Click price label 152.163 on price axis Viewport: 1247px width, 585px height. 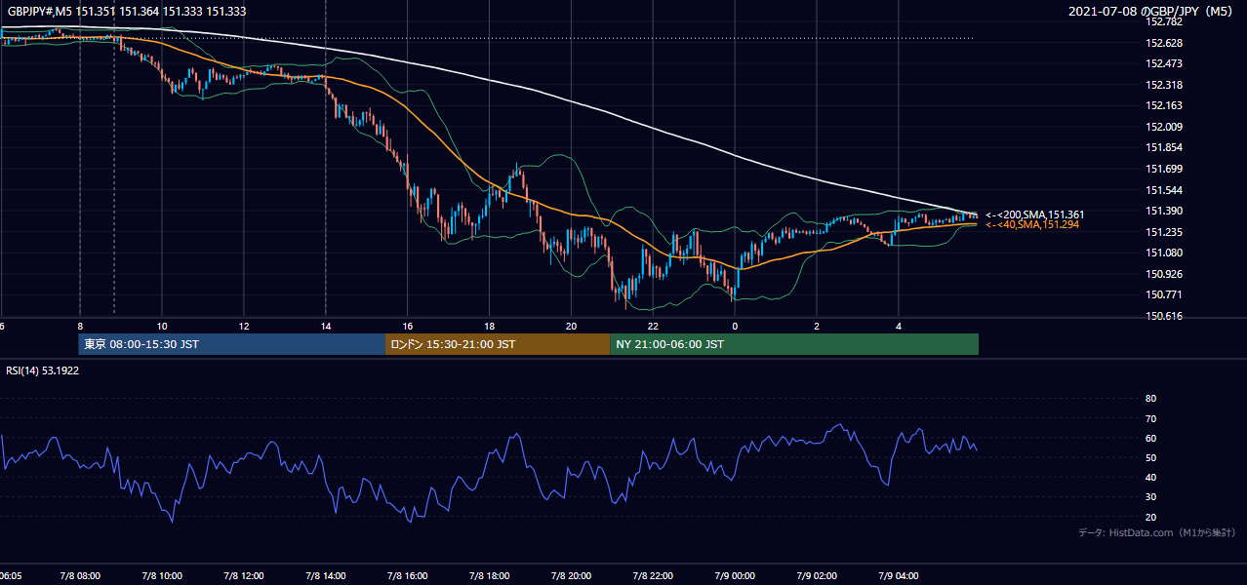coord(1163,105)
